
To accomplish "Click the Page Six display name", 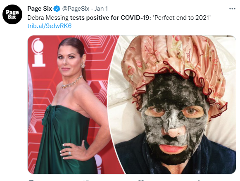I will [40, 9].
